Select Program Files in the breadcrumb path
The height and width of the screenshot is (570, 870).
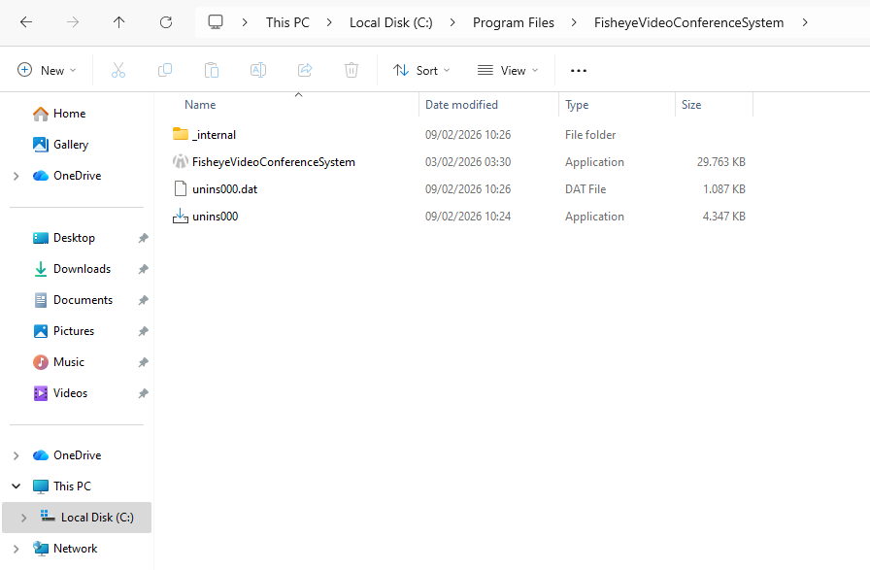[514, 21]
